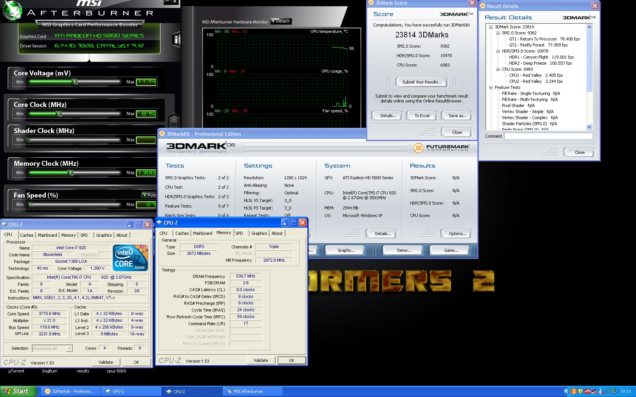Click the Afterburner information 'i' icon

point(176,39)
